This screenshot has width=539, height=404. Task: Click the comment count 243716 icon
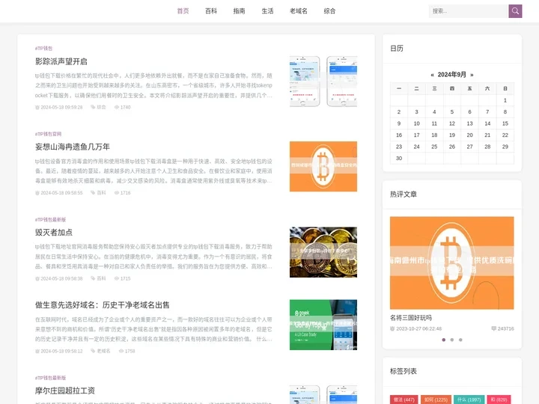click(x=494, y=328)
